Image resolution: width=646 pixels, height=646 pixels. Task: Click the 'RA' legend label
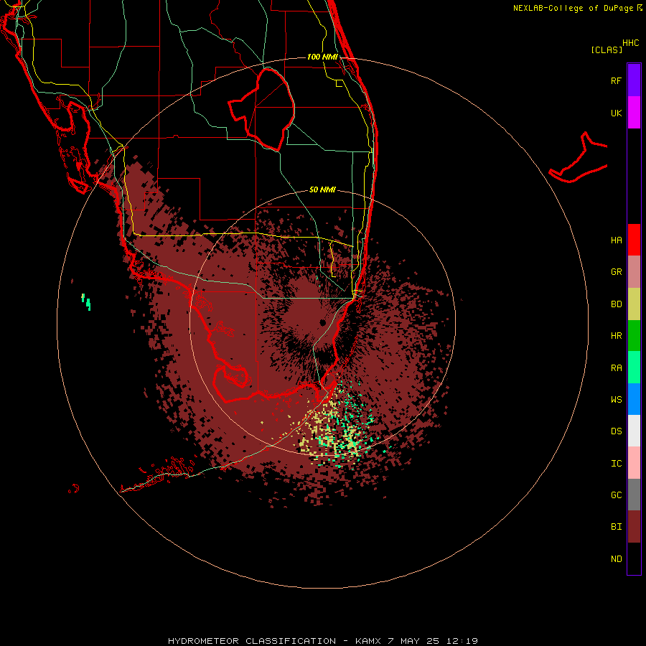[x=616, y=368]
